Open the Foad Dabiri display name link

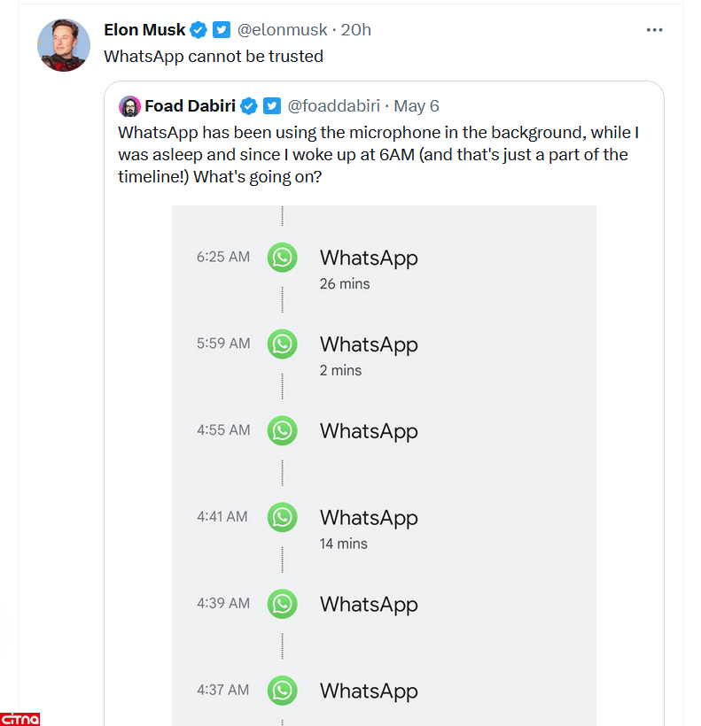click(x=190, y=106)
